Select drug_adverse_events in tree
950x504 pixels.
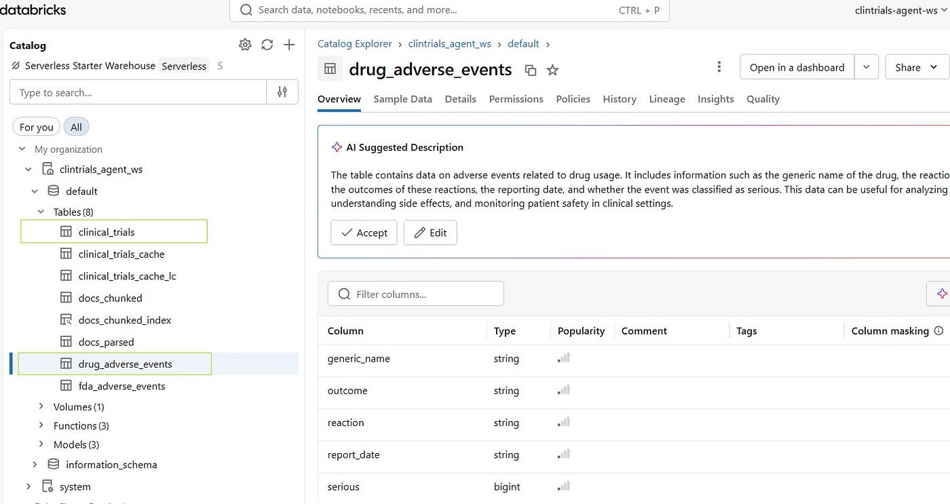pyautogui.click(x=126, y=364)
